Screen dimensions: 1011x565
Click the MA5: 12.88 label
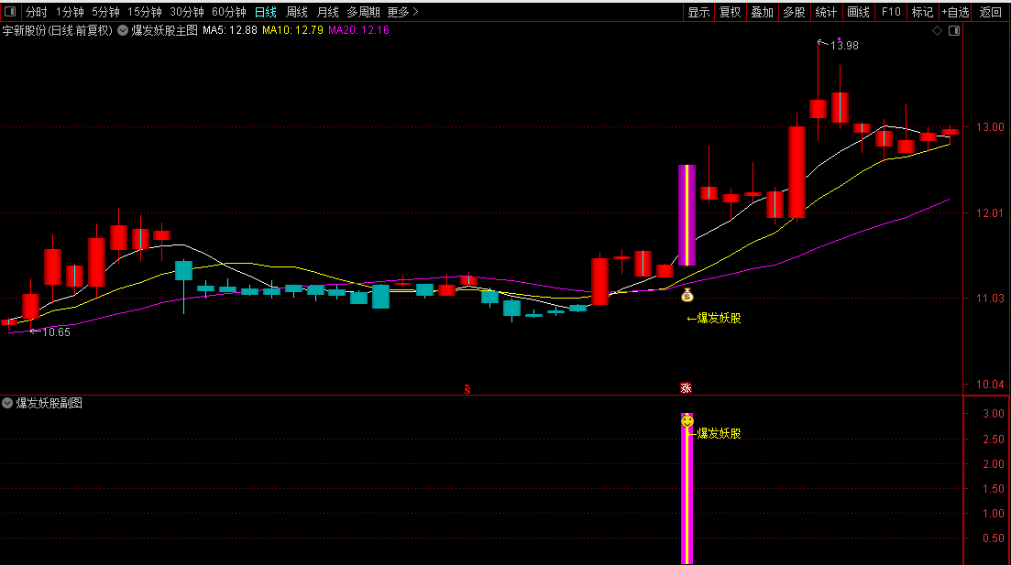point(229,30)
